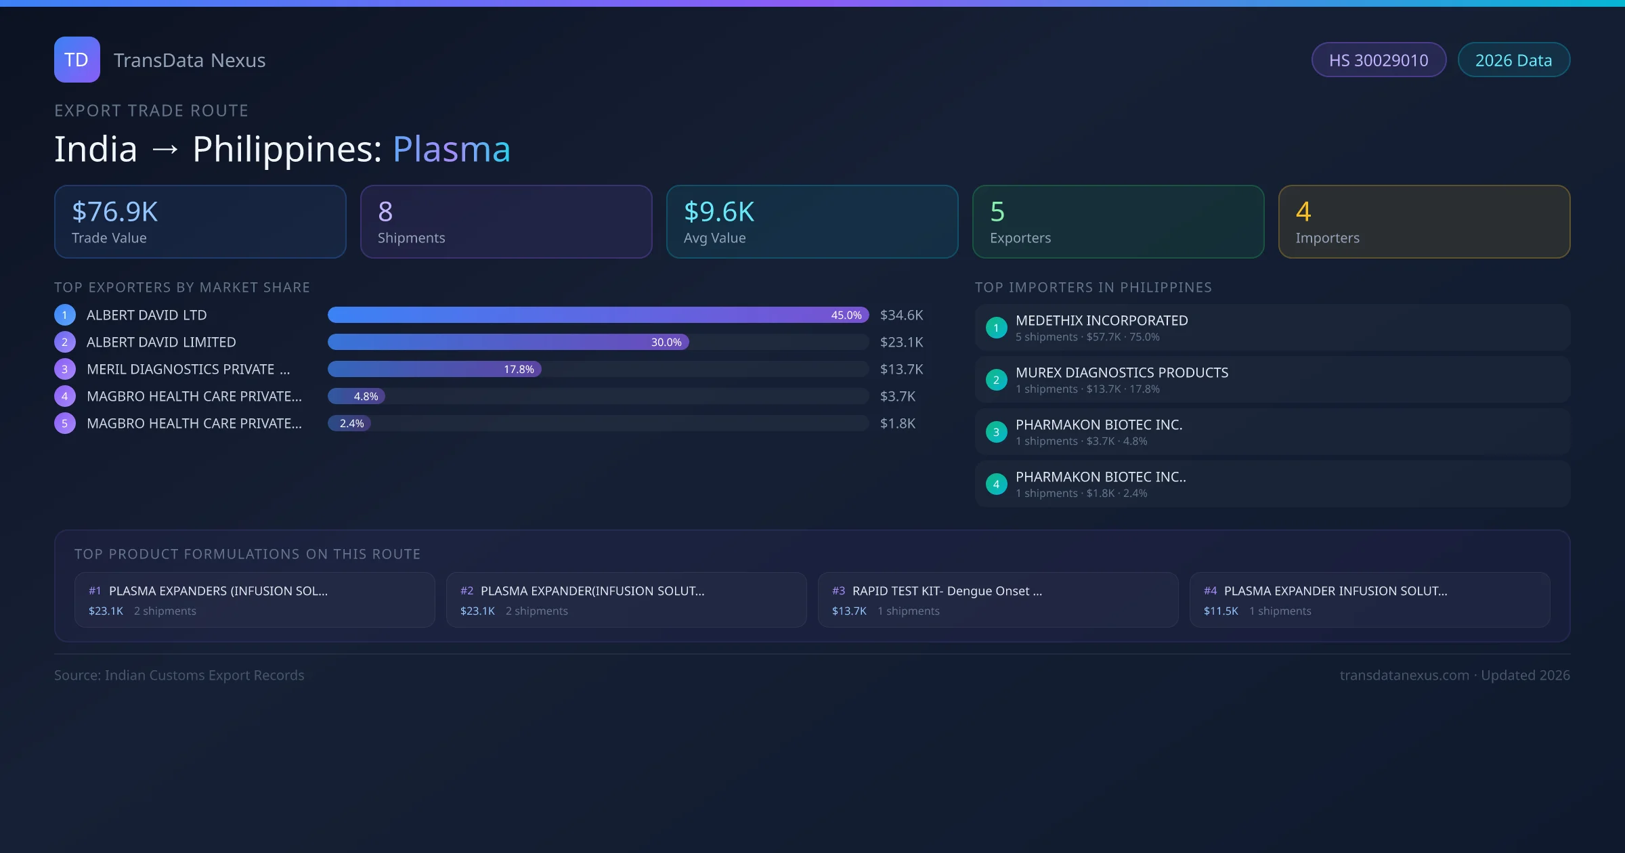1625x853 pixels.
Task: Switch to TOP IMPORTERS IN PHILIPPINES section
Action: [1094, 287]
